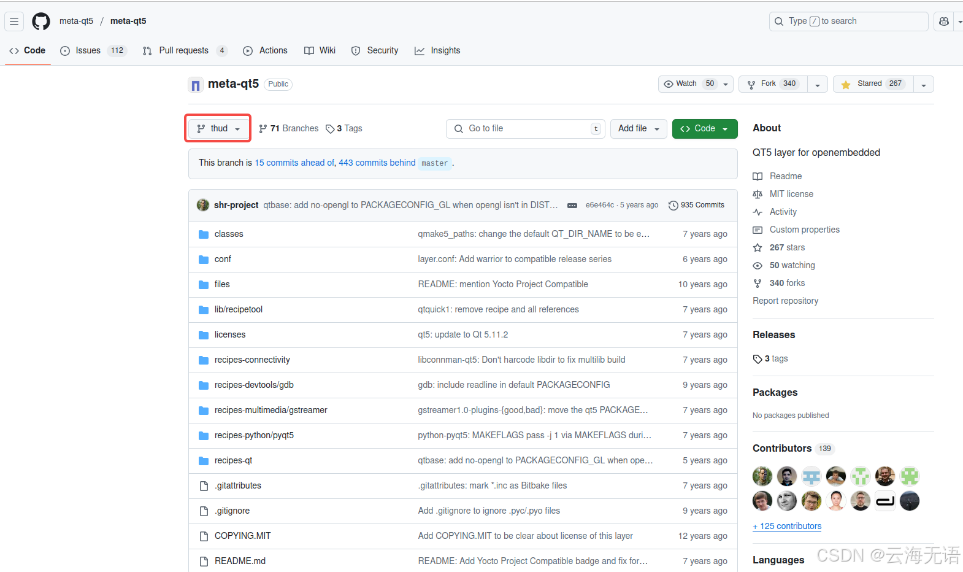This screenshot has height=572, width=963.
Task: Expand the Watch notifications dropdown arrow
Action: click(x=726, y=84)
